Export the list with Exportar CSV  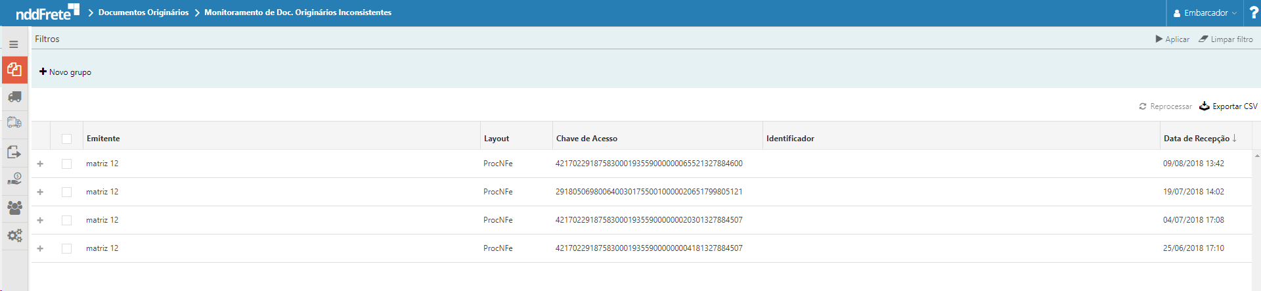pyautogui.click(x=1228, y=106)
